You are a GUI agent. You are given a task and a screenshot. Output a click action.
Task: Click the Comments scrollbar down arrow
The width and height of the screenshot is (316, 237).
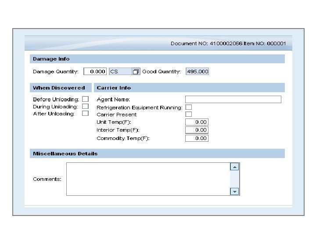point(234,191)
